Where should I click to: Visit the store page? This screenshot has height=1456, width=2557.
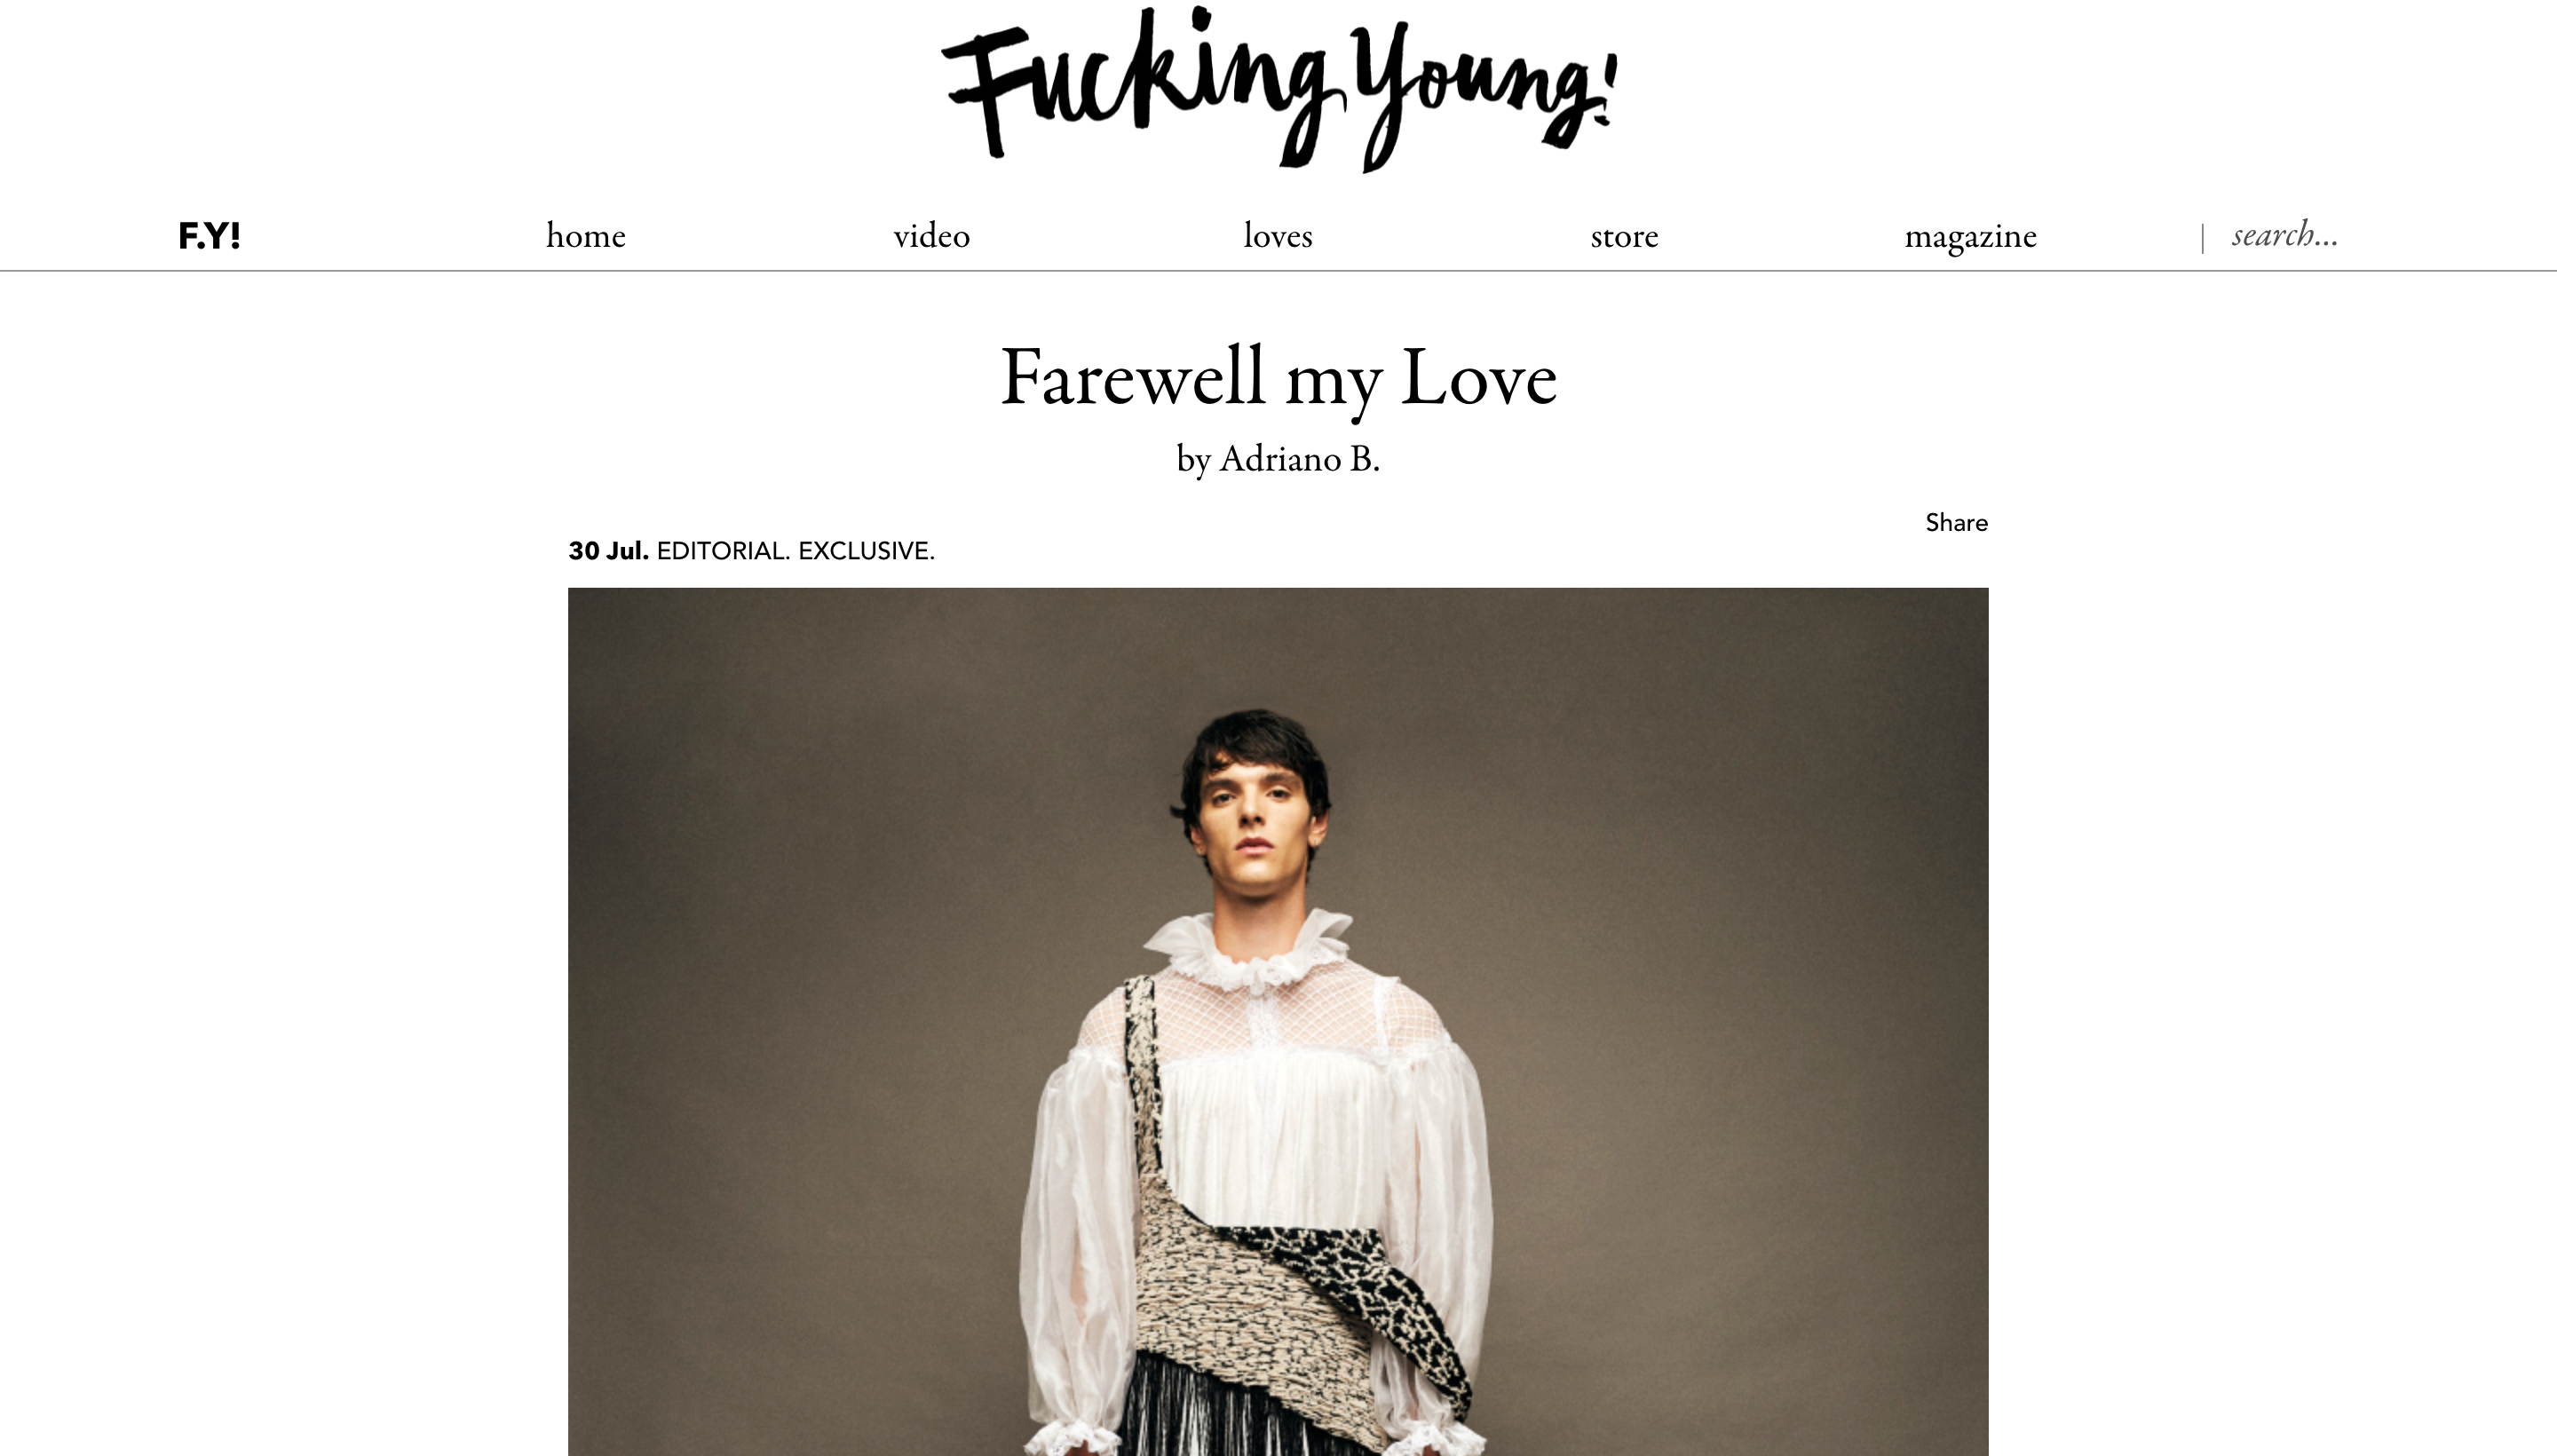coord(1624,236)
